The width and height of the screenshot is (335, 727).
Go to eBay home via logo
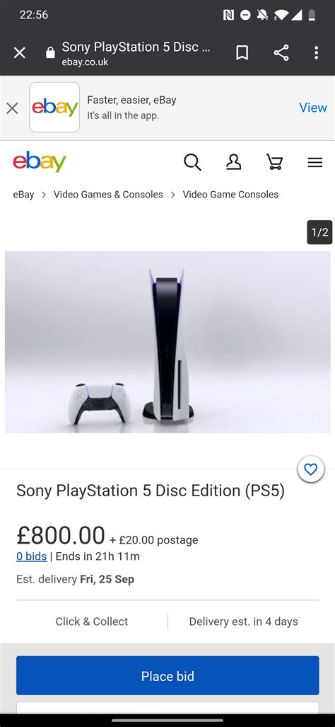(x=40, y=161)
